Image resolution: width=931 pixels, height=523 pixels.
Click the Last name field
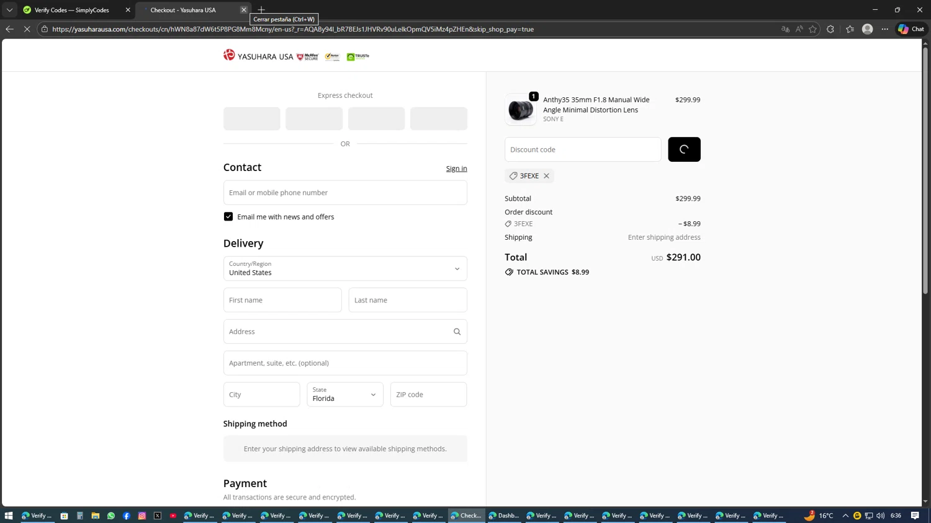pos(408,300)
